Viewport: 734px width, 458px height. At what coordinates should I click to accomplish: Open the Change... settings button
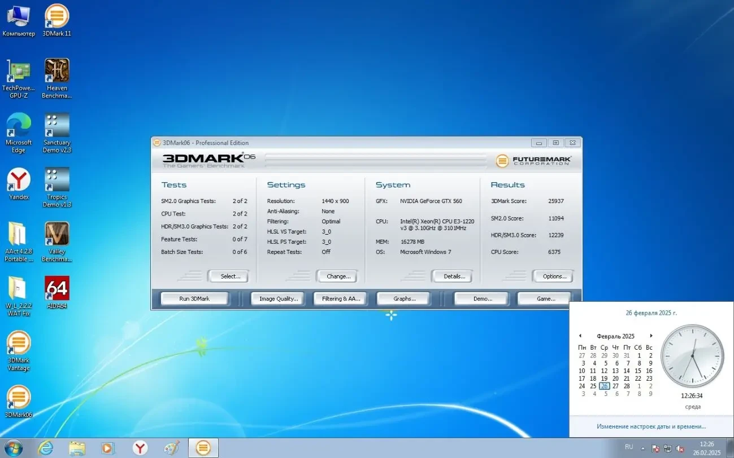[x=338, y=276]
